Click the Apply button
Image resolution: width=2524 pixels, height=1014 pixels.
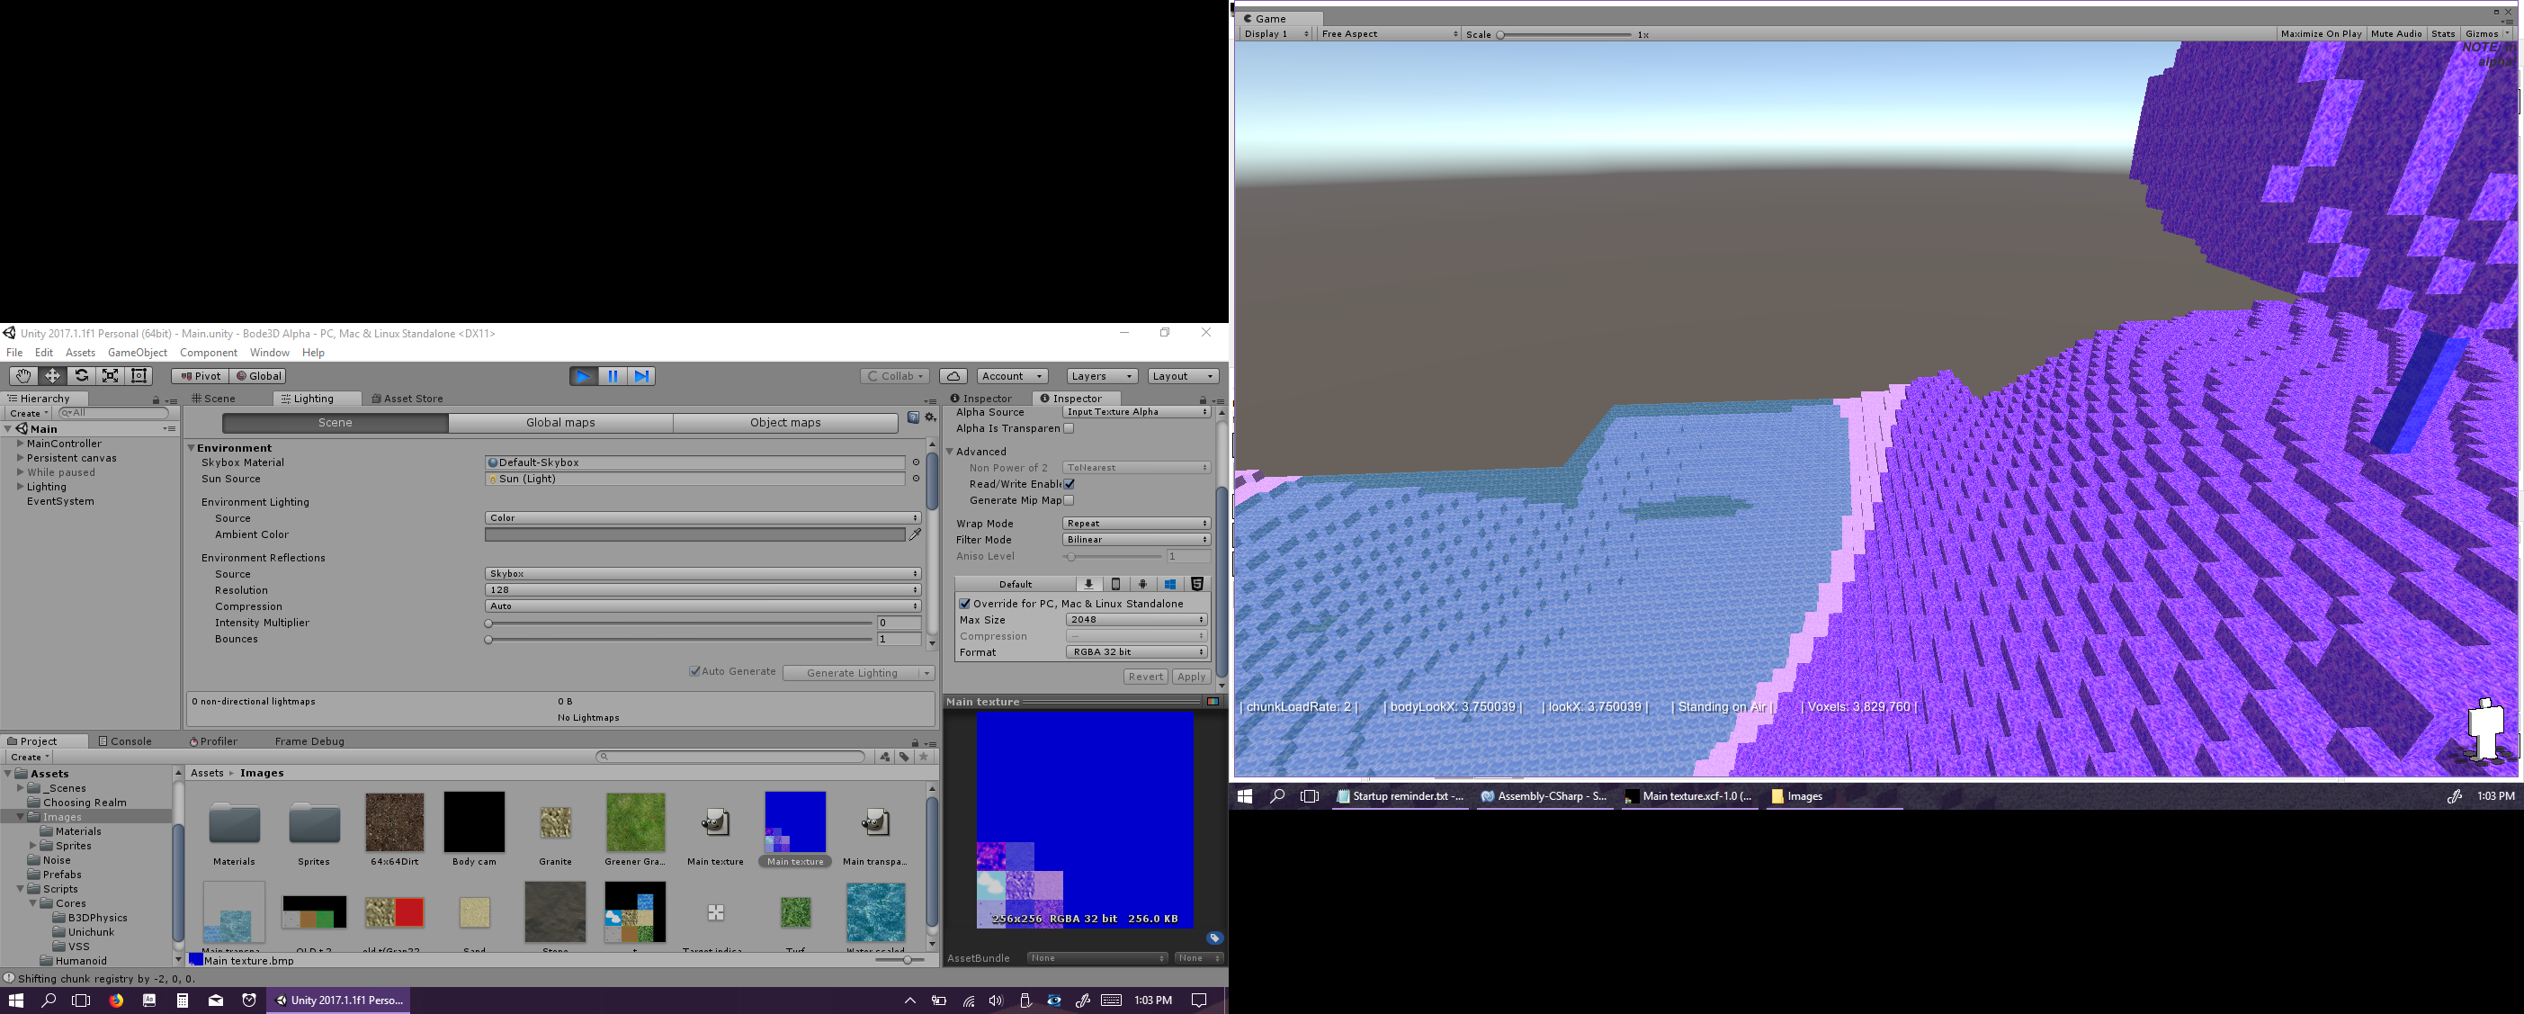tap(1190, 677)
